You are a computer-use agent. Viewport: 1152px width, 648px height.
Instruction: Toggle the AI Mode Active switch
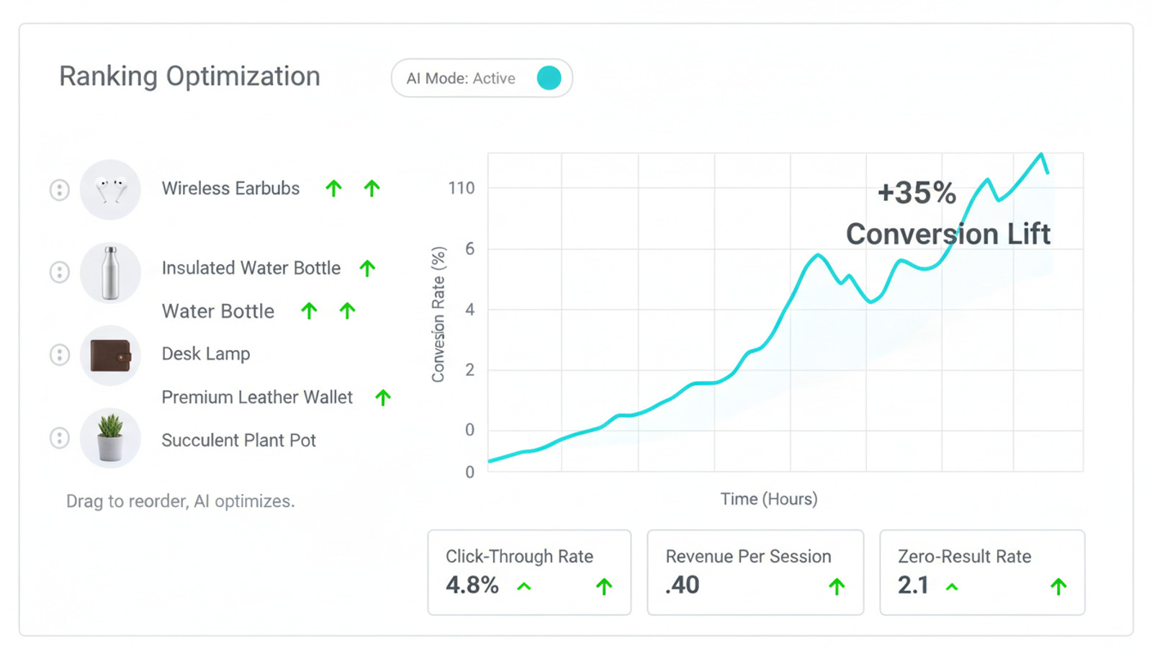click(x=549, y=78)
